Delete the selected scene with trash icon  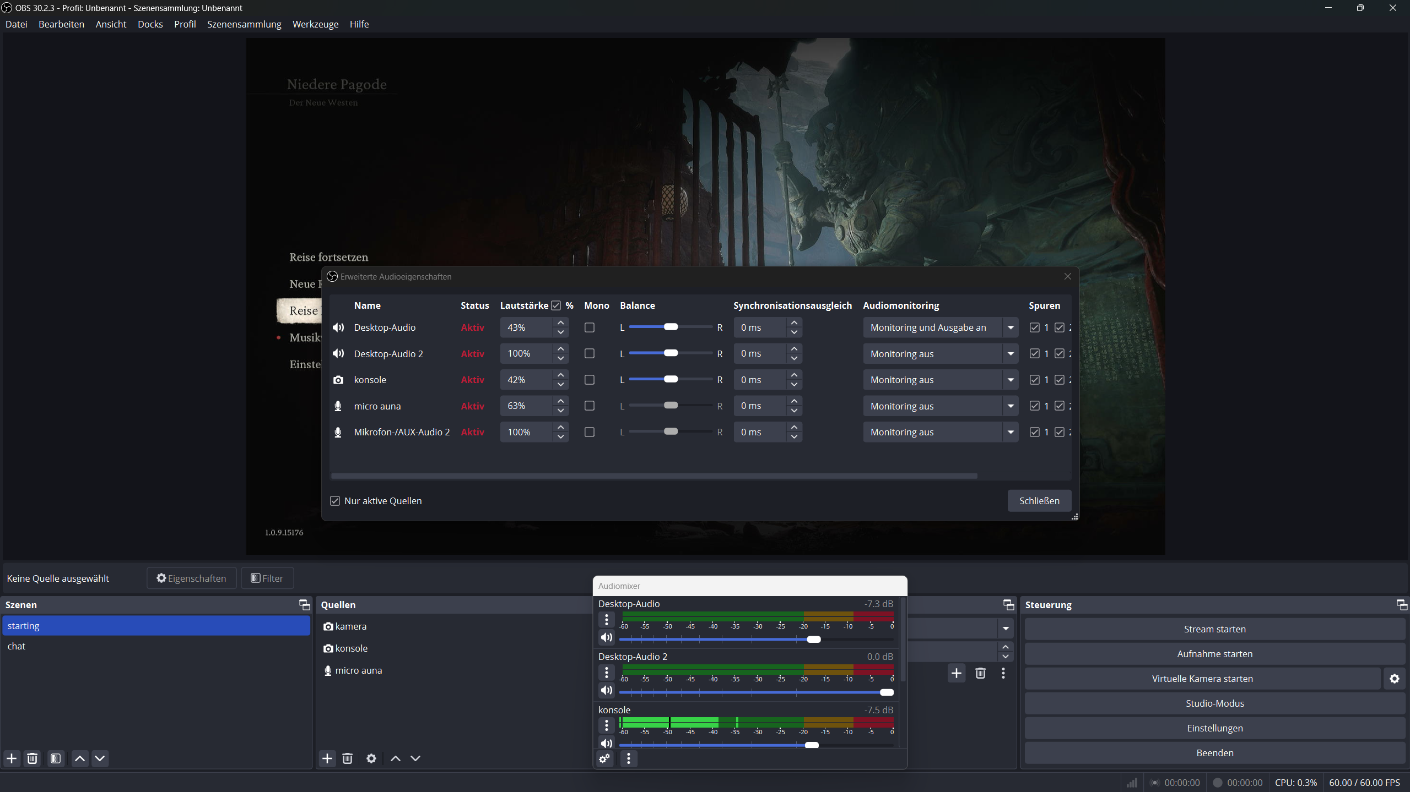pos(33,758)
